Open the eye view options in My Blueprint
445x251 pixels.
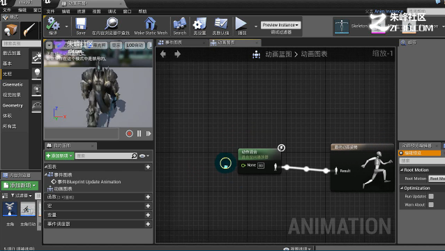(144, 155)
